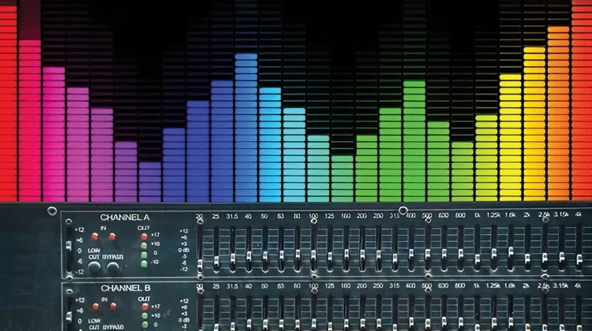The image size is (592, 331).
Task: Click Channel A 1.6k frequency label
Action: tap(510, 215)
